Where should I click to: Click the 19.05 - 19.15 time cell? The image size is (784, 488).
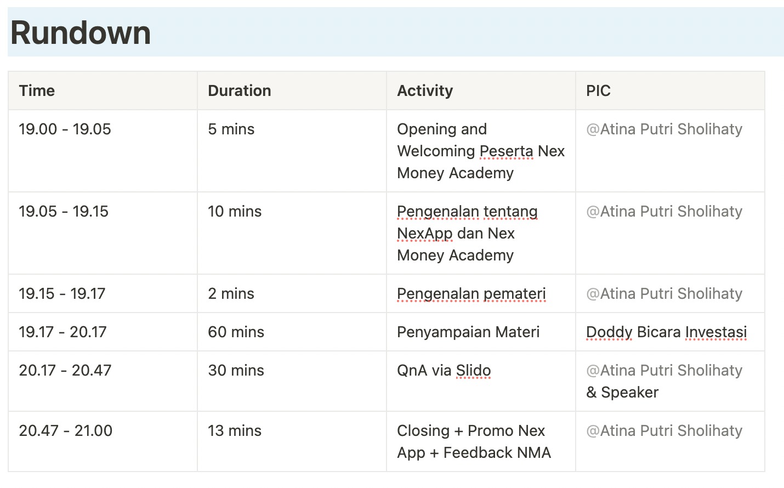64,212
